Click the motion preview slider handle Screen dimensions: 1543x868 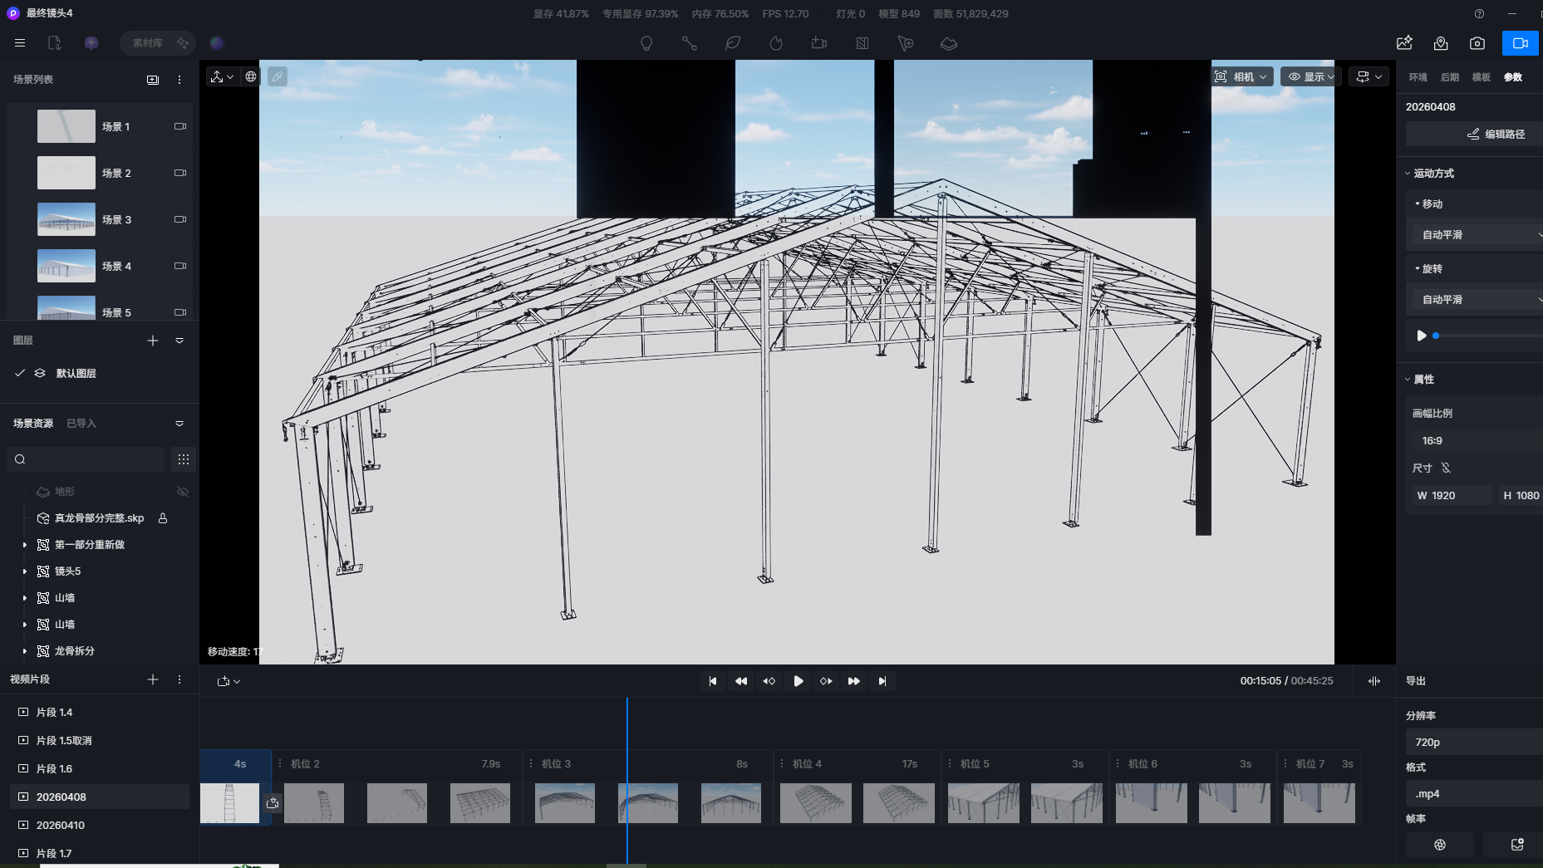[1436, 336]
